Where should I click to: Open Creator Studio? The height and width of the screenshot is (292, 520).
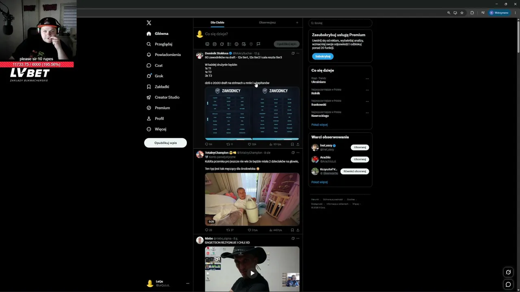pyautogui.click(x=163, y=97)
